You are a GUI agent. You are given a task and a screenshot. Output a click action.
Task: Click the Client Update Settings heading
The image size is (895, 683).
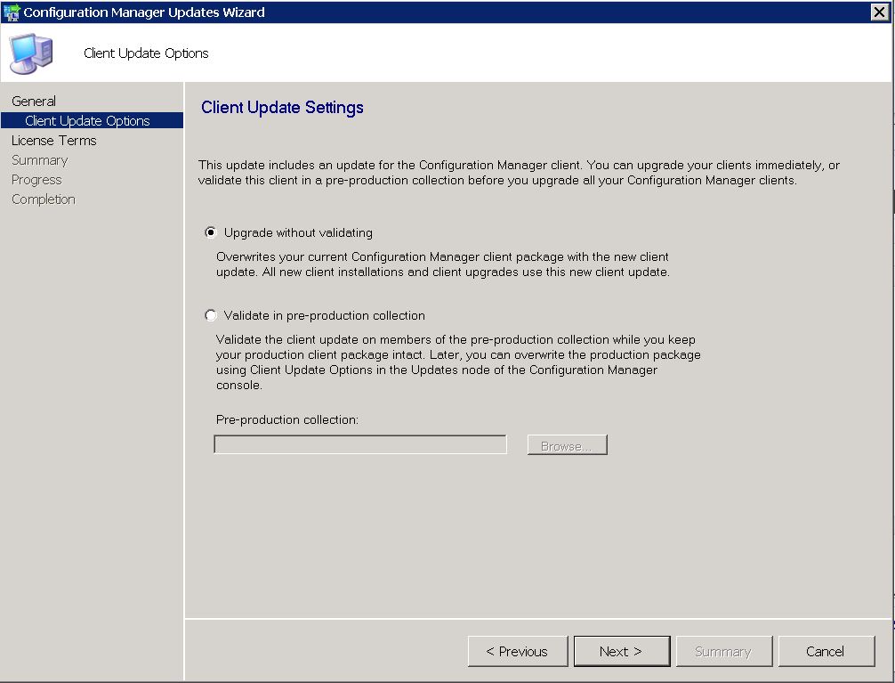click(x=283, y=108)
